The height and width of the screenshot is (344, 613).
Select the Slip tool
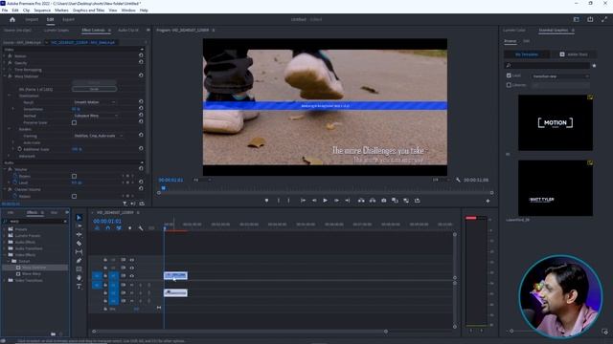(79, 251)
